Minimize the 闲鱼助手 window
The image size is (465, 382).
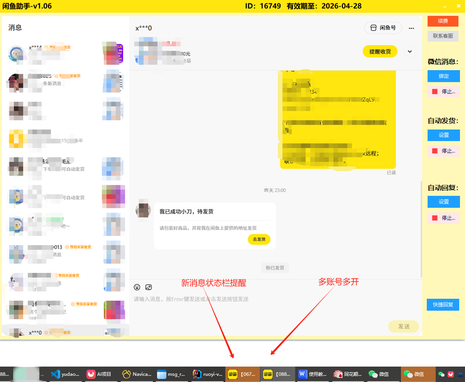pyautogui.click(x=445, y=6)
